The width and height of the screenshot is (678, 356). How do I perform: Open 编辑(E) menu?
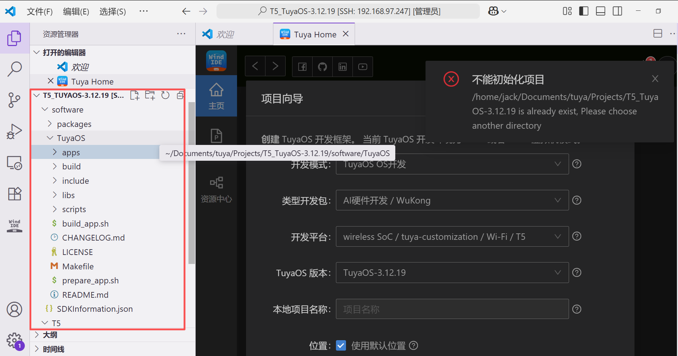[x=76, y=12]
